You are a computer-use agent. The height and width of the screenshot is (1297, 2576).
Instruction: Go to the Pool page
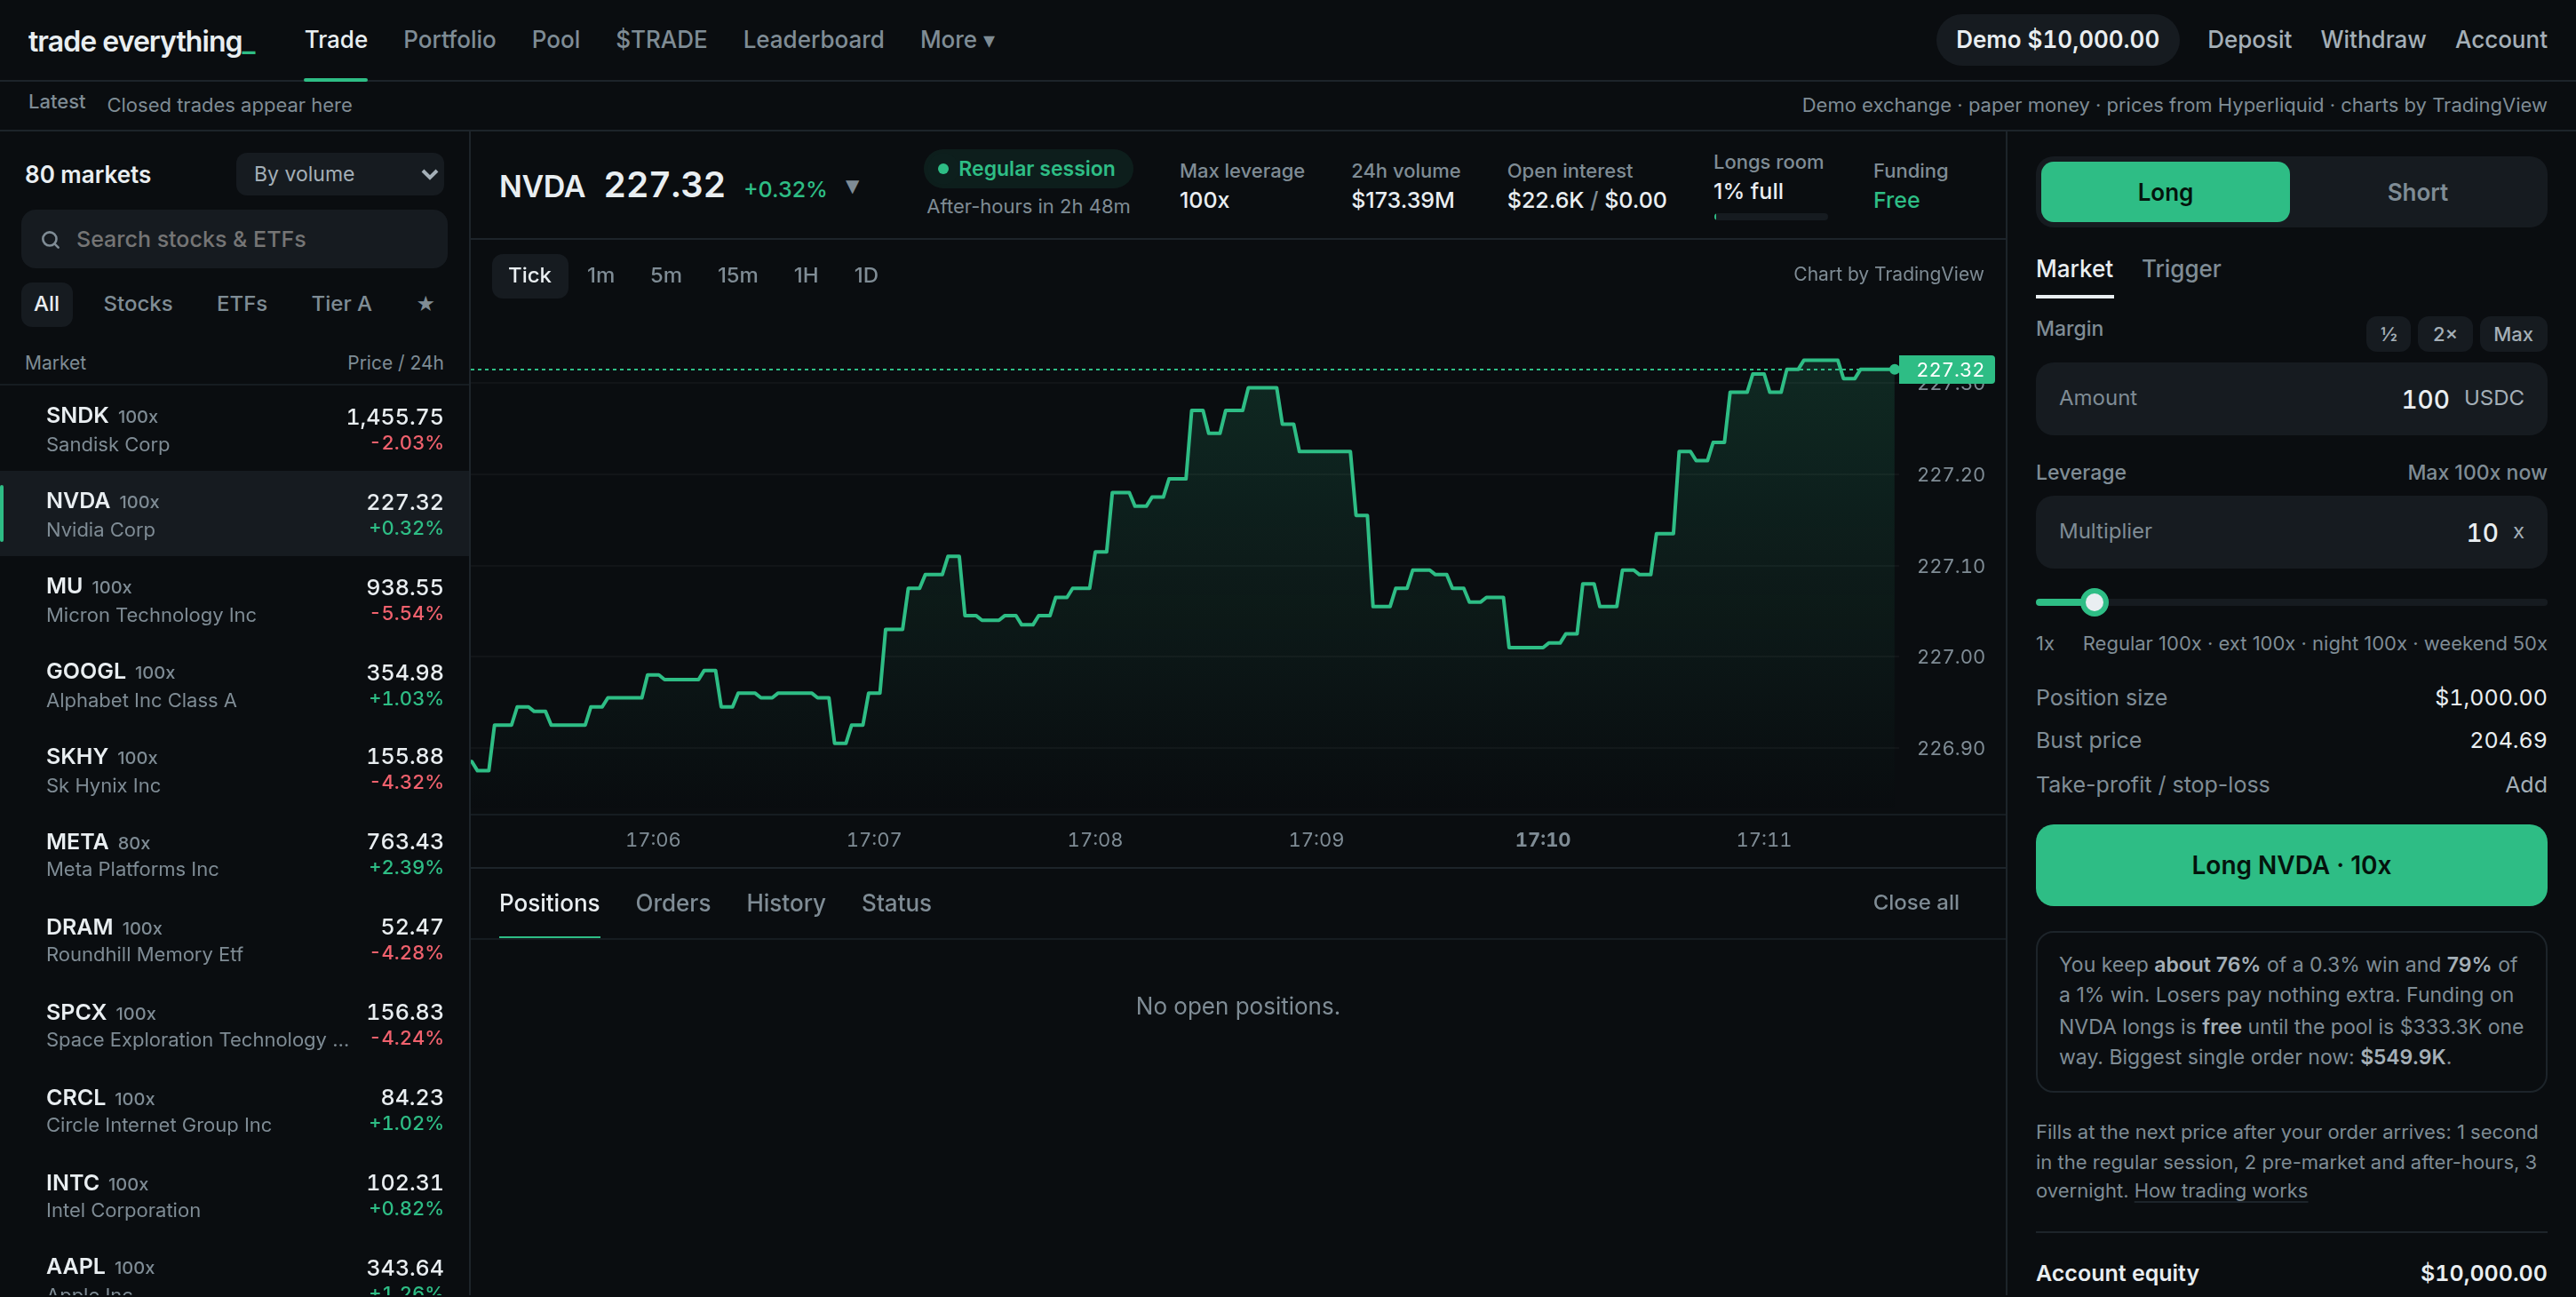pos(555,40)
